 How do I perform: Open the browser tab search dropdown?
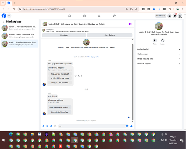3,3
